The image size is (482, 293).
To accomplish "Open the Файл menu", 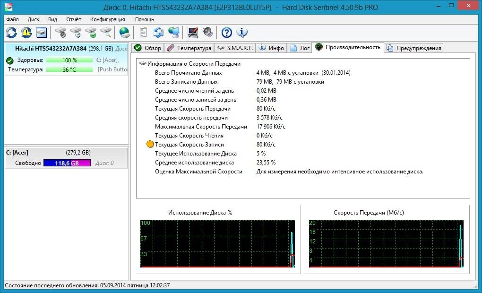I will tap(12, 19).
